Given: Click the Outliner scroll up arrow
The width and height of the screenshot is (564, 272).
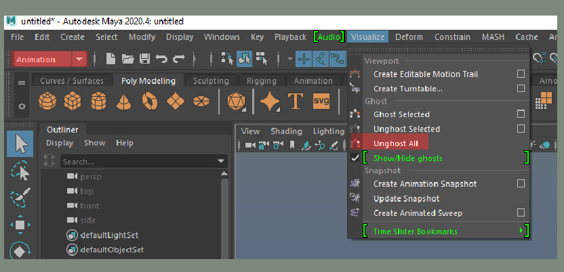Looking at the screenshot, I should pyautogui.click(x=224, y=174).
